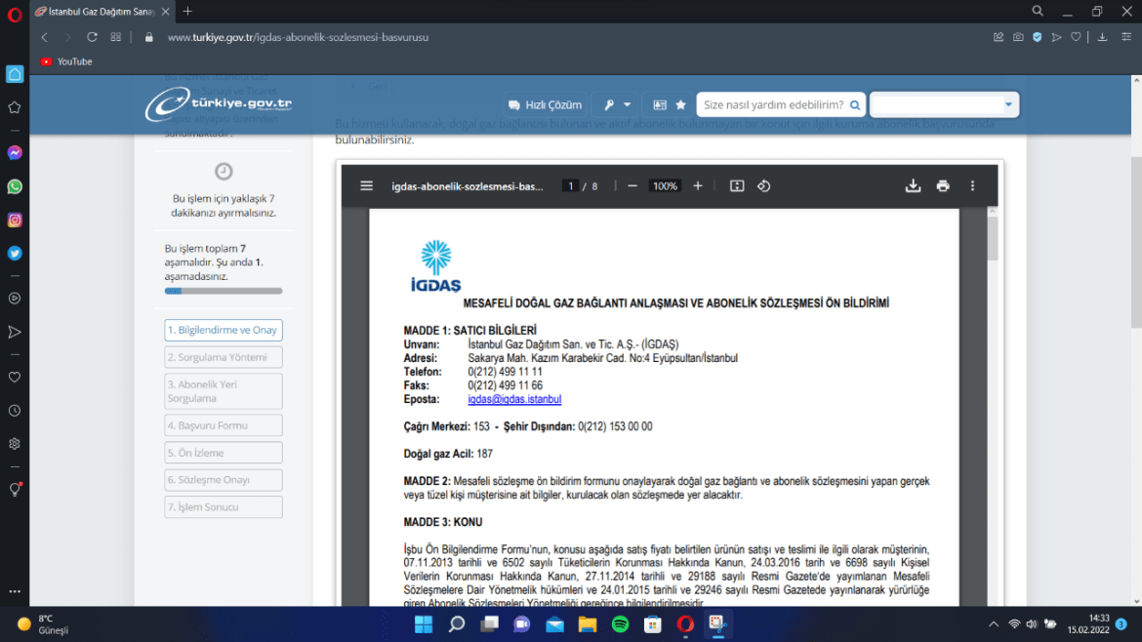
Task: Zoom out of the PDF
Action: (x=632, y=186)
